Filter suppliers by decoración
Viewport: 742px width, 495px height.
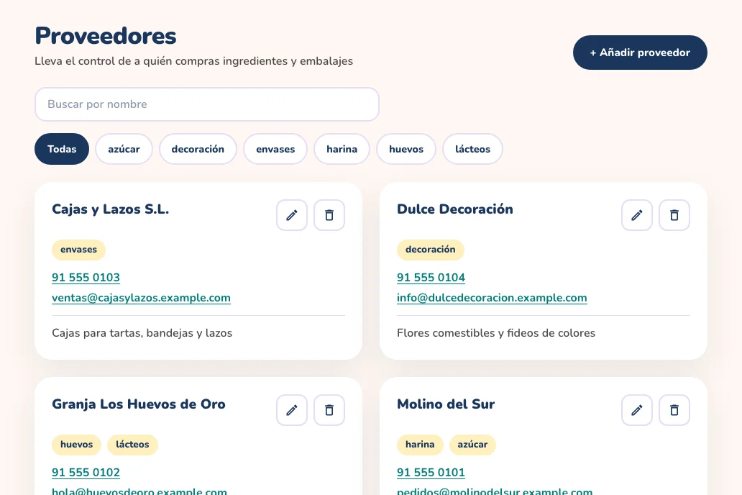coord(198,149)
